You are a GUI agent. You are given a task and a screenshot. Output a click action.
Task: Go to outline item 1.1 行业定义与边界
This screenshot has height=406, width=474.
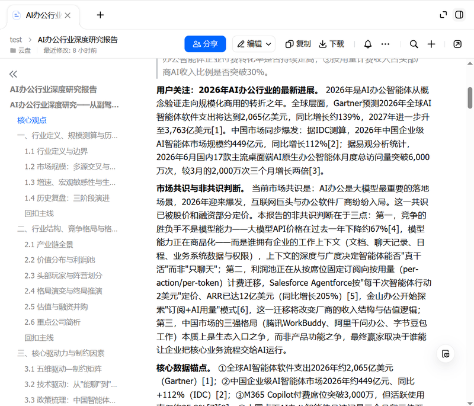(x=56, y=151)
